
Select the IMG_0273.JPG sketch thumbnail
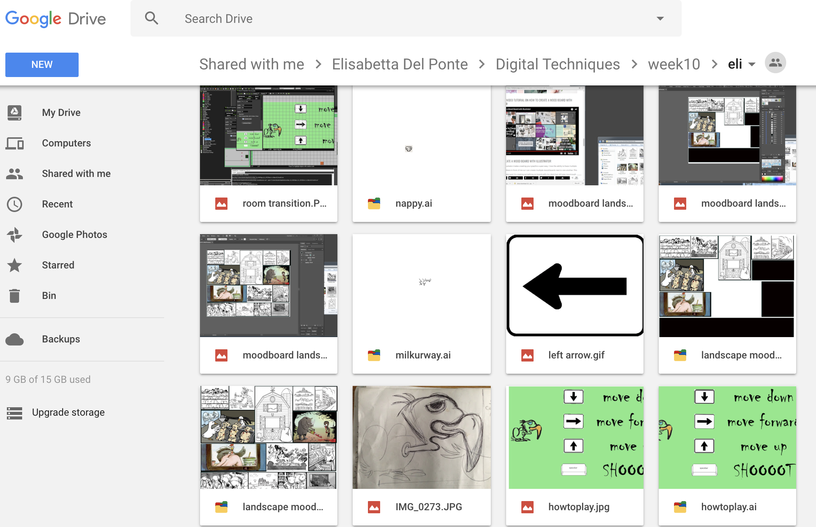click(x=421, y=437)
